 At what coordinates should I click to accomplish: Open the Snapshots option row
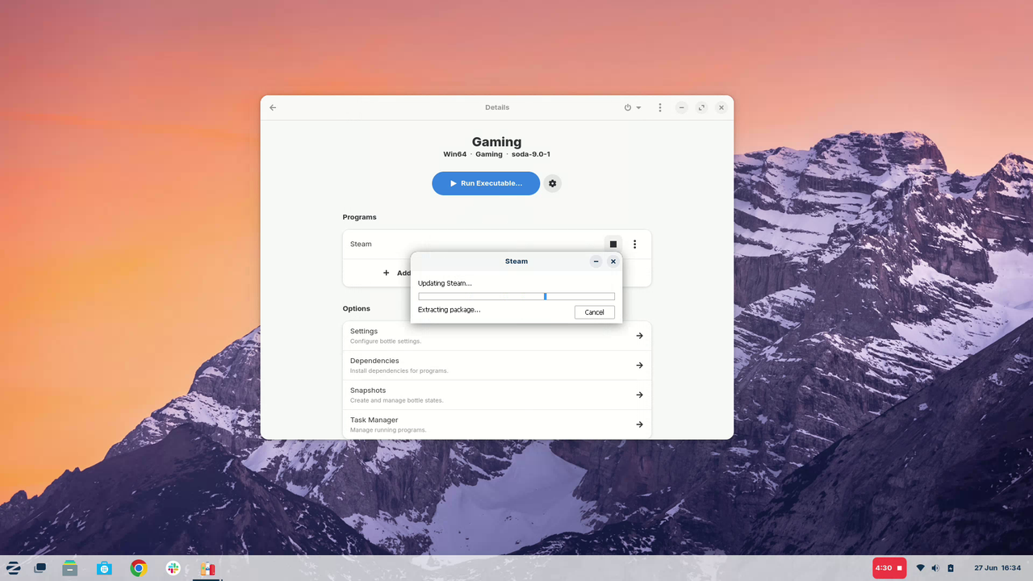coord(497,395)
